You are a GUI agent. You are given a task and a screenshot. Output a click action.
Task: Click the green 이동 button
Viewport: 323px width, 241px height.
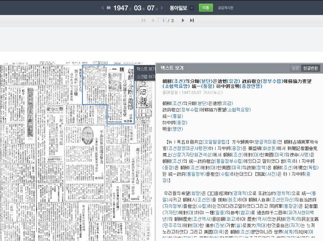[x=206, y=8]
